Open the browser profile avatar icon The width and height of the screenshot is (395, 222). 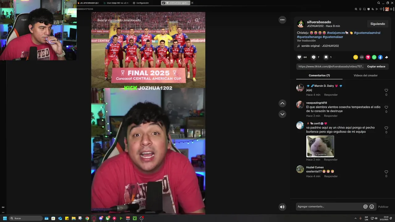coord(387,9)
